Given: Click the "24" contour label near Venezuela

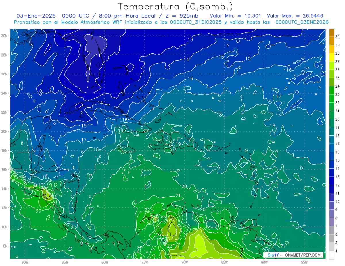Looking at the screenshot, I should coord(178,245).
